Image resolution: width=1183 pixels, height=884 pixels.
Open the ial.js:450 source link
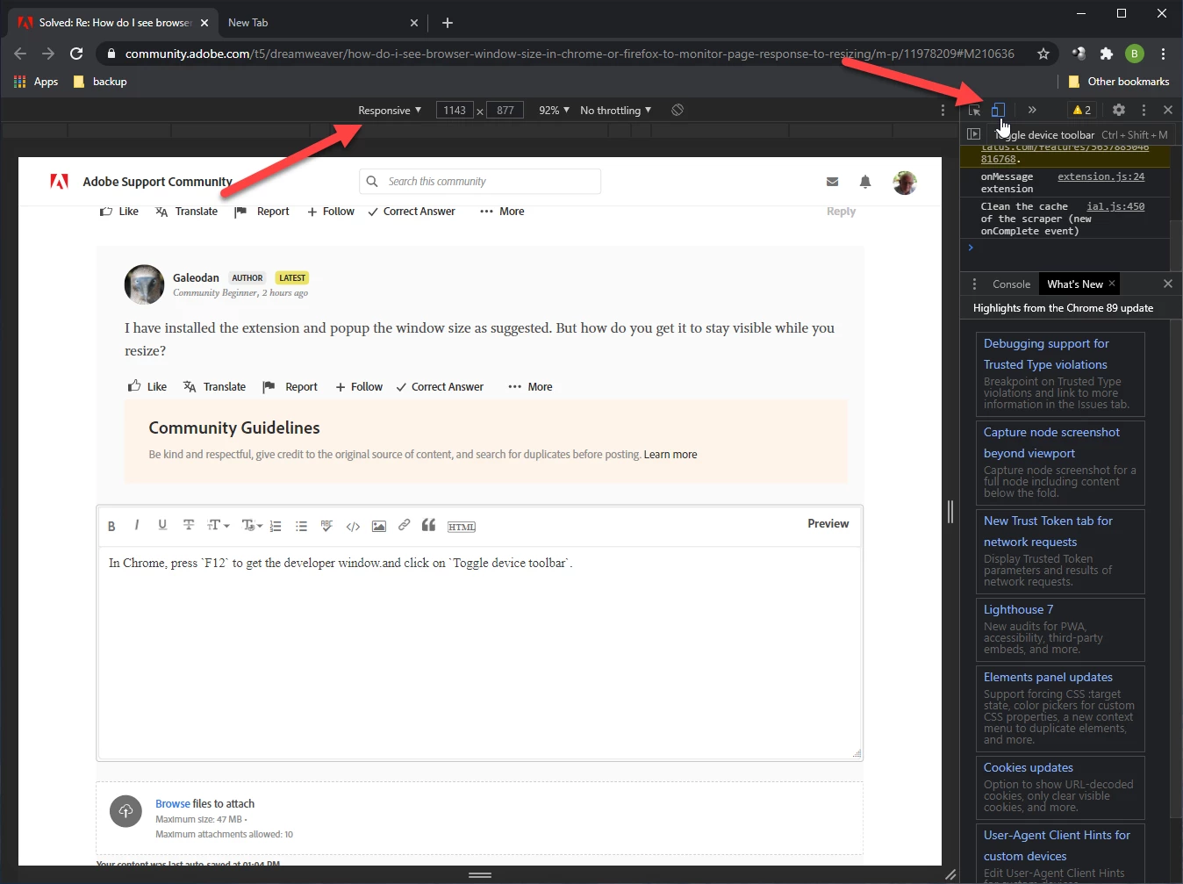pos(1115,206)
